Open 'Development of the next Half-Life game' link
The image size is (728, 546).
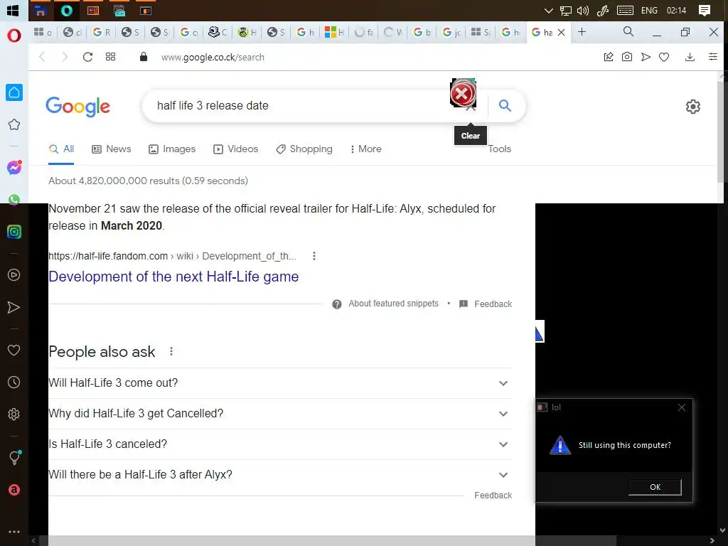(173, 277)
